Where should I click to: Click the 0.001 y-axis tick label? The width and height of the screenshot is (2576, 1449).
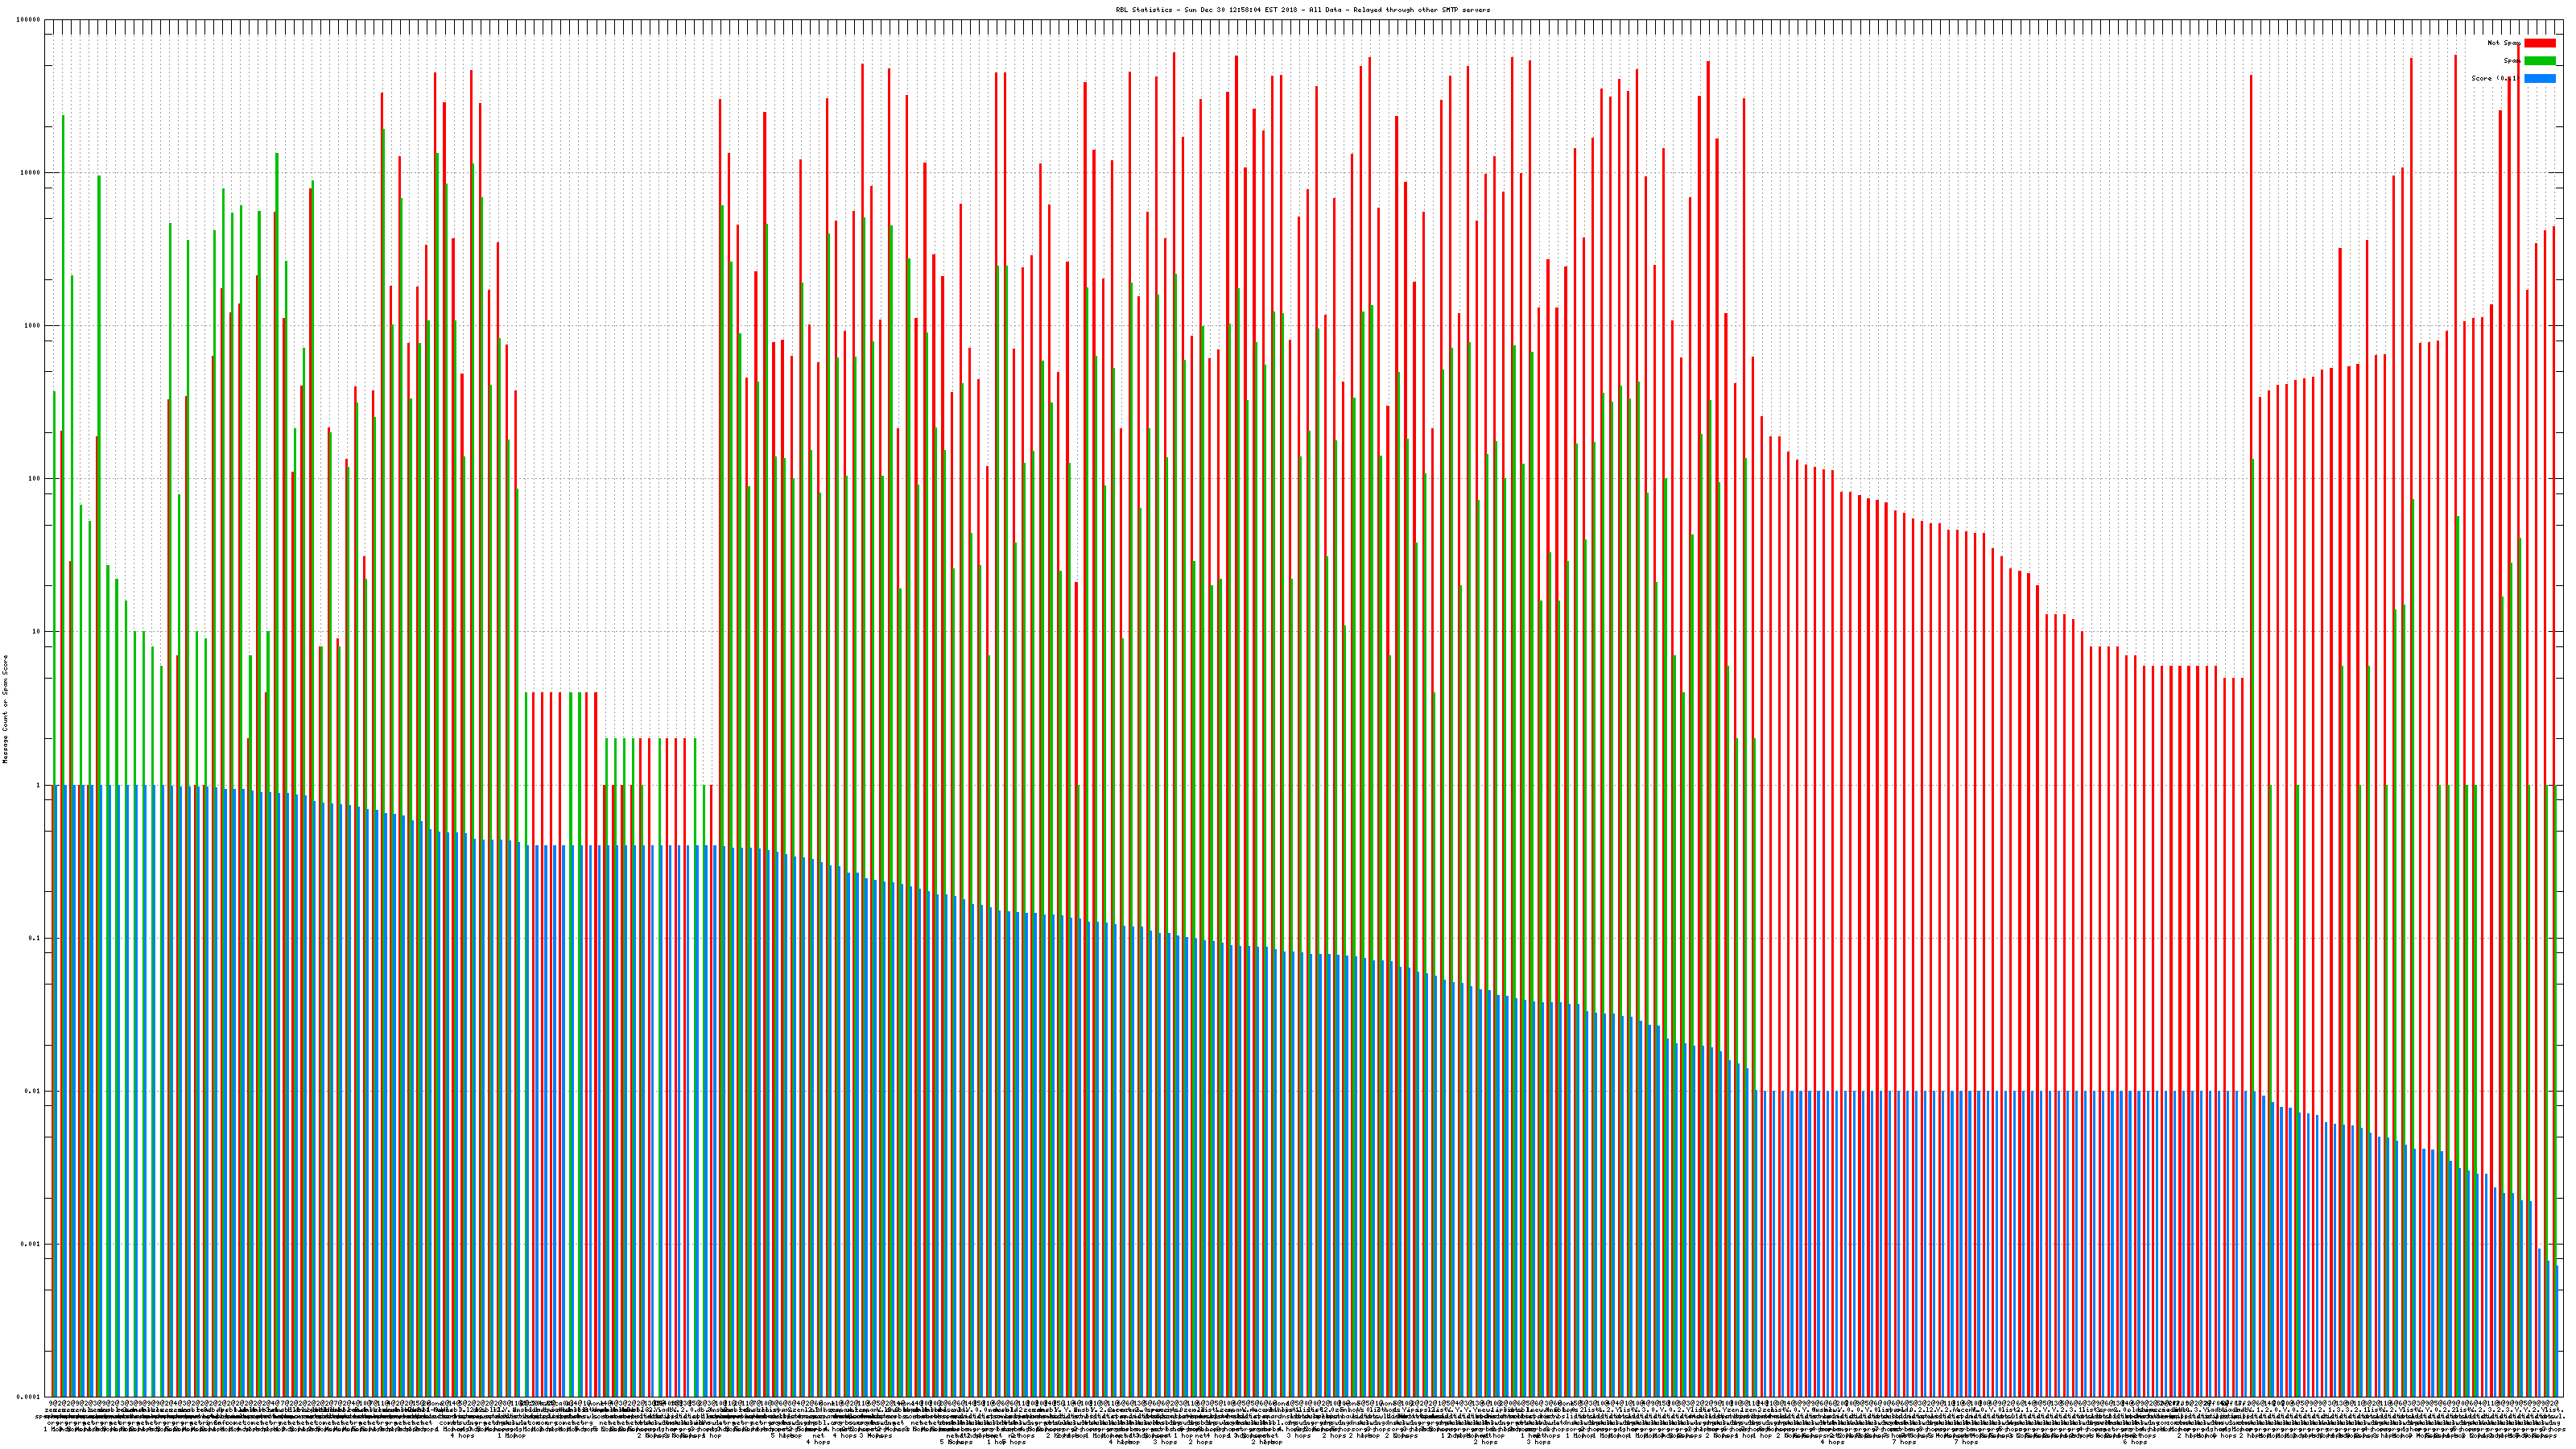[31, 1244]
